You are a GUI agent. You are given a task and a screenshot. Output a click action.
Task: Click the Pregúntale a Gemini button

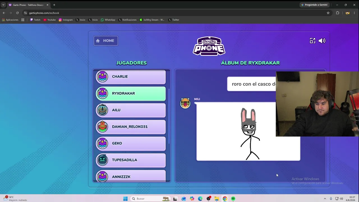tap(314, 5)
